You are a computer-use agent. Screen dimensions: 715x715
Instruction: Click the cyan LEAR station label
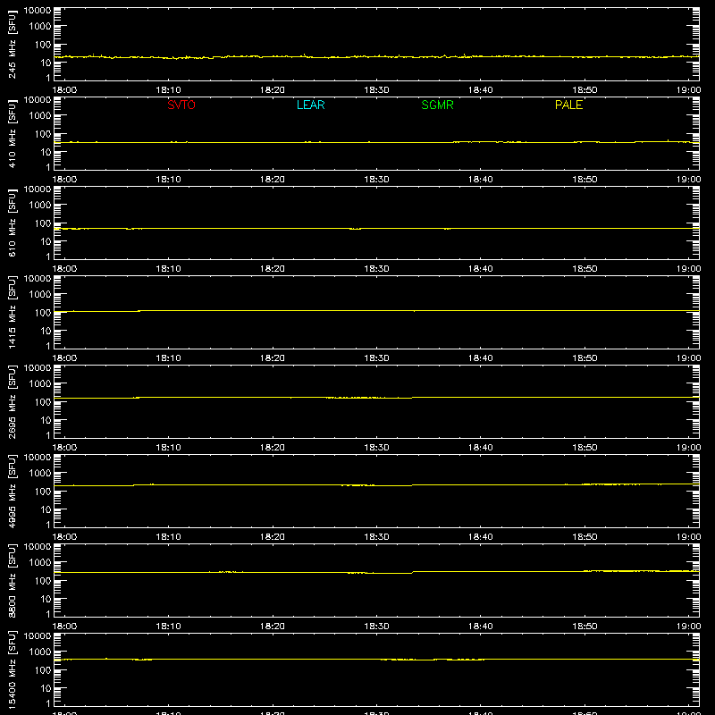click(x=310, y=105)
